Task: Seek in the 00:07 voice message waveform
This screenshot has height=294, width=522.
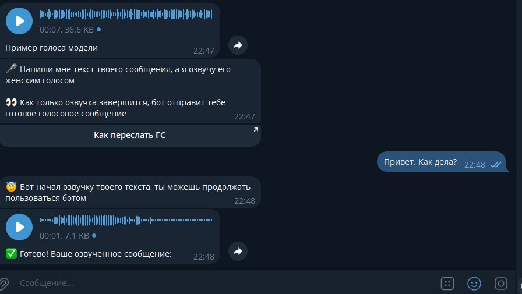Action: [x=126, y=15]
